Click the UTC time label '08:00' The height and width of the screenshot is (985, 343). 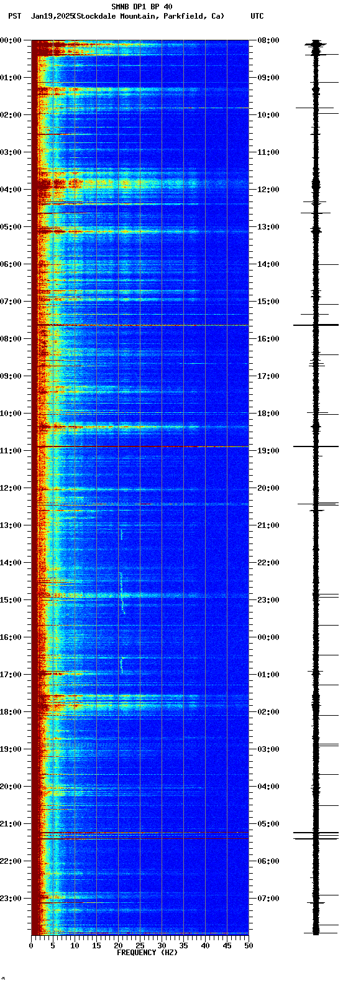[x=268, y=40]
